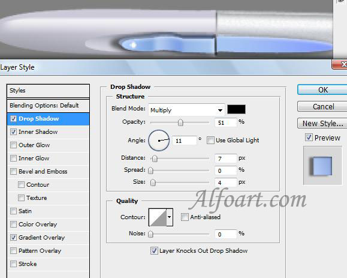Open Blending Options: Default
Image resolution: width=347 pixels, height=278 pixels.
[48, 106]
